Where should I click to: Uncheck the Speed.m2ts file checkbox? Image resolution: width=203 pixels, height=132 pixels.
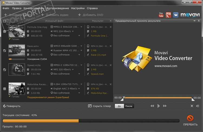[x=4, y=70]
